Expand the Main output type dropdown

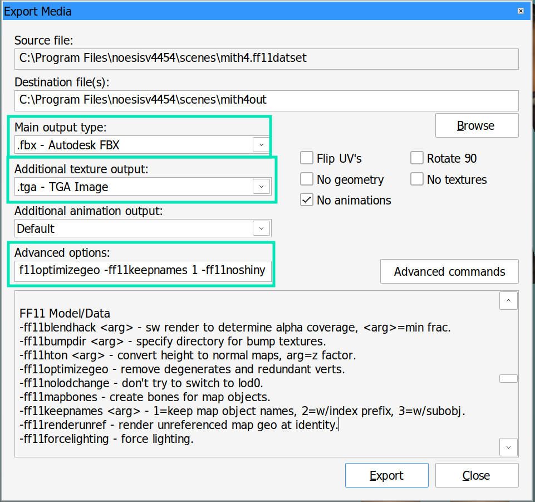pos(261,145)
